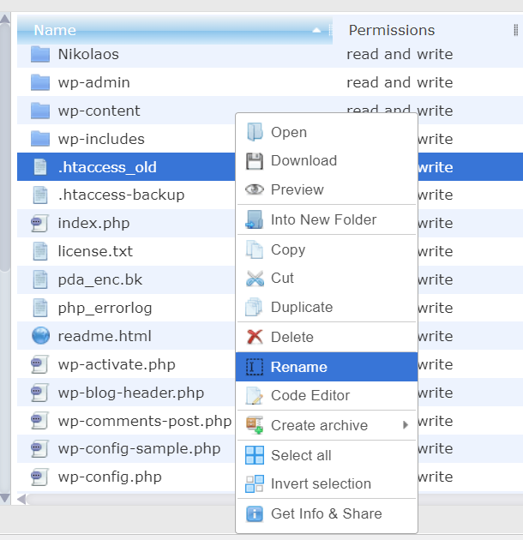The width and height of the screenshot is (523, 540).
Task: Click the Cut scissors icon
Action: pos(255,279)
